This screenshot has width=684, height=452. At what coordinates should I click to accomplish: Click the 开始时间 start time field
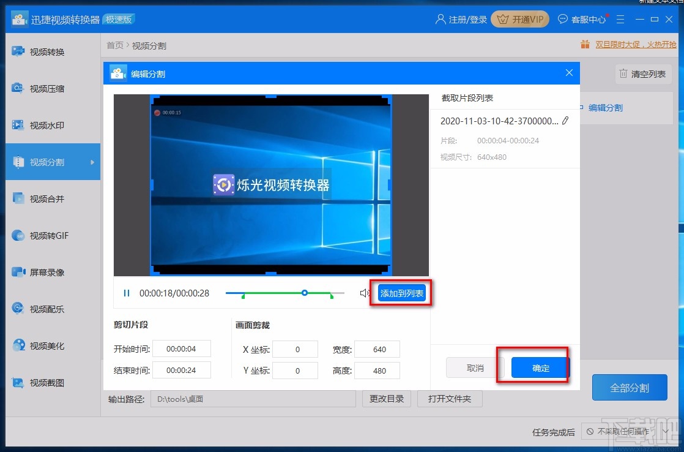pyautogui.click(x=182, y=348)
